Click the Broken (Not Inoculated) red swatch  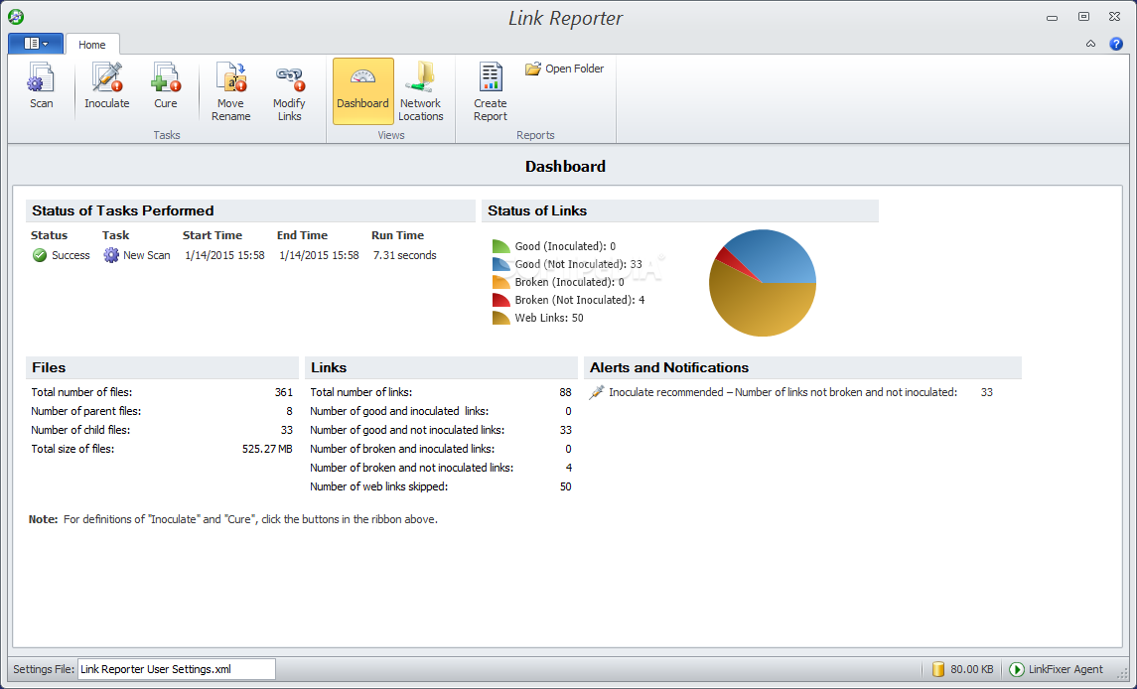(501, 300)
